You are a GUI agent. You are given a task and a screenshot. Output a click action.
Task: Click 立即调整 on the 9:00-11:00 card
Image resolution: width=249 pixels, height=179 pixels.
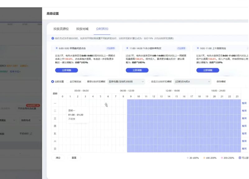pyautogui.click(x=208, y=70)
